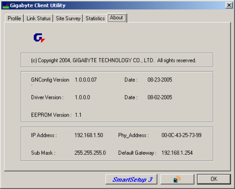Click the wireless device icon button
This screenshot has width=235, height=189.
(x=177, y=179)
